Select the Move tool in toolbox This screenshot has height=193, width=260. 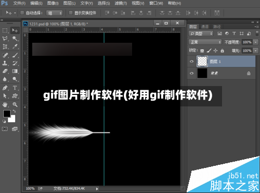[15, 30]
